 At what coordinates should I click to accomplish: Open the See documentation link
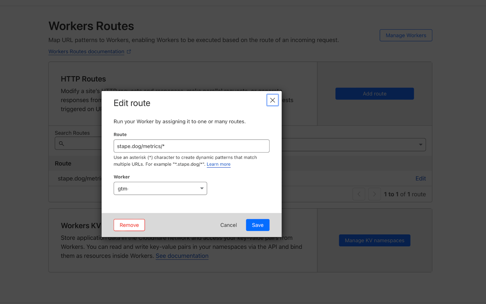point(182,256)
